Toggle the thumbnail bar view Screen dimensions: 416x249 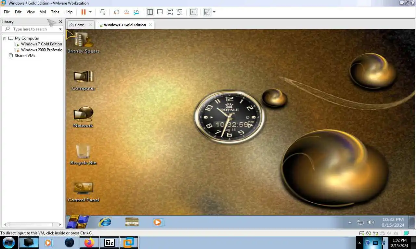[x=160, y=12]
